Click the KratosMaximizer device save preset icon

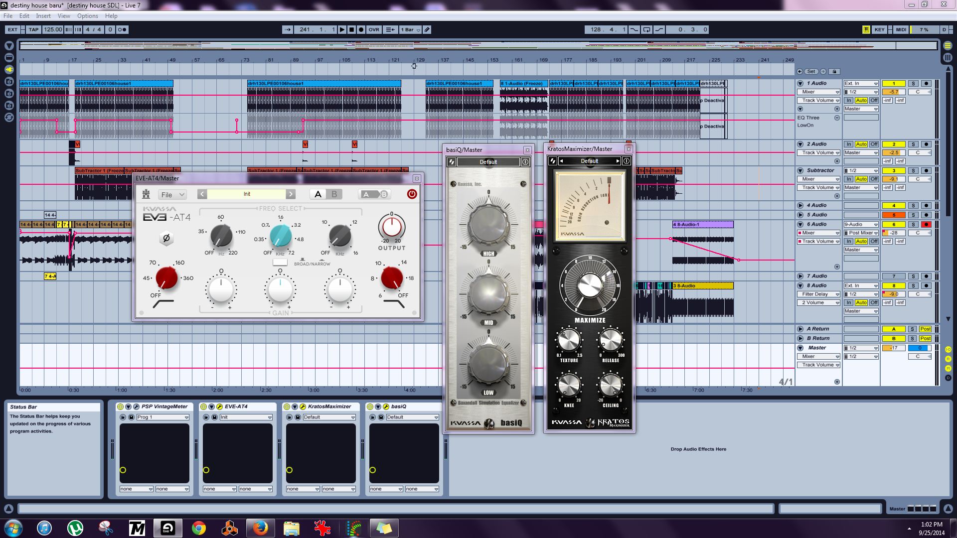[x=298, y=417]
